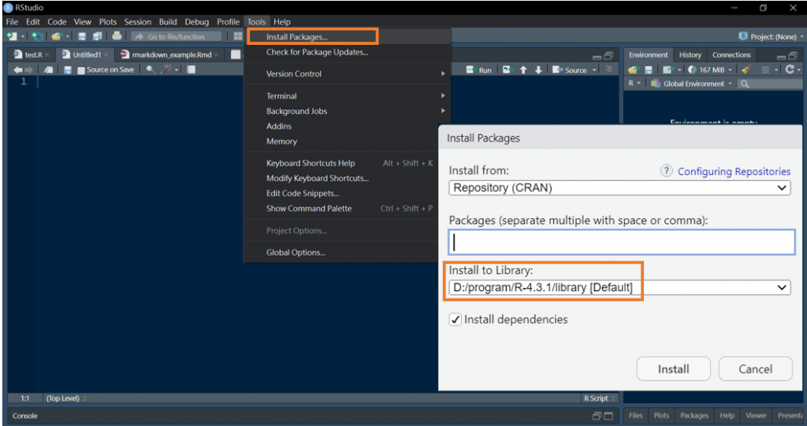Image resolution: width=807 pixels, height=426 pixels.
Task: Open the R language selector dropdown
Action: [x=634, y=83]
